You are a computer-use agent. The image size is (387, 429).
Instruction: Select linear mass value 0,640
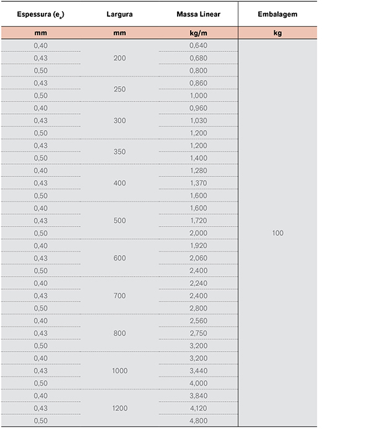pos(198,45)
